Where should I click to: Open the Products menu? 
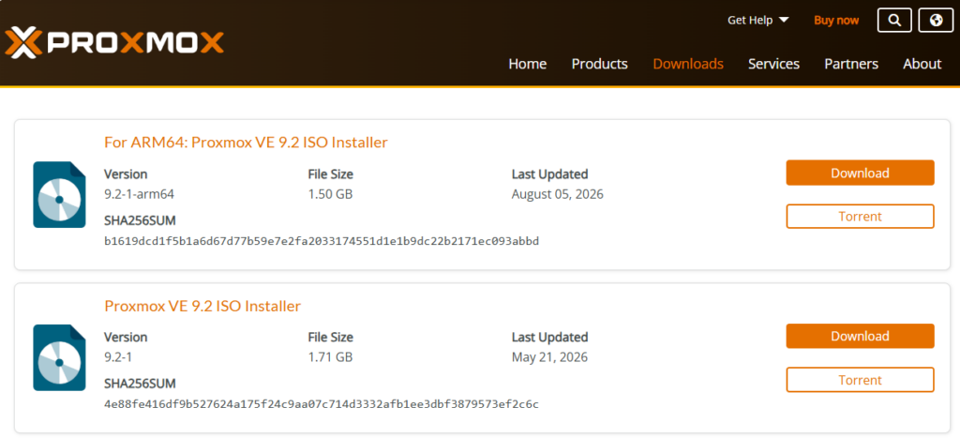[x=599, y=64]
